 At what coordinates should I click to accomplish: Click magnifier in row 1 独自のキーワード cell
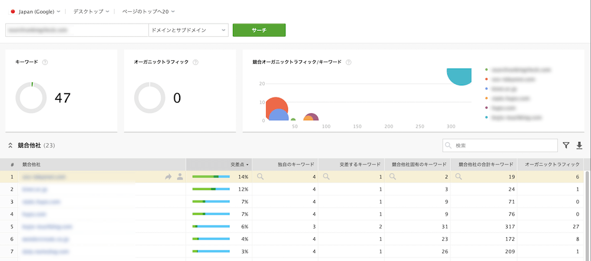pyautogui.click(x=260, y=176)
